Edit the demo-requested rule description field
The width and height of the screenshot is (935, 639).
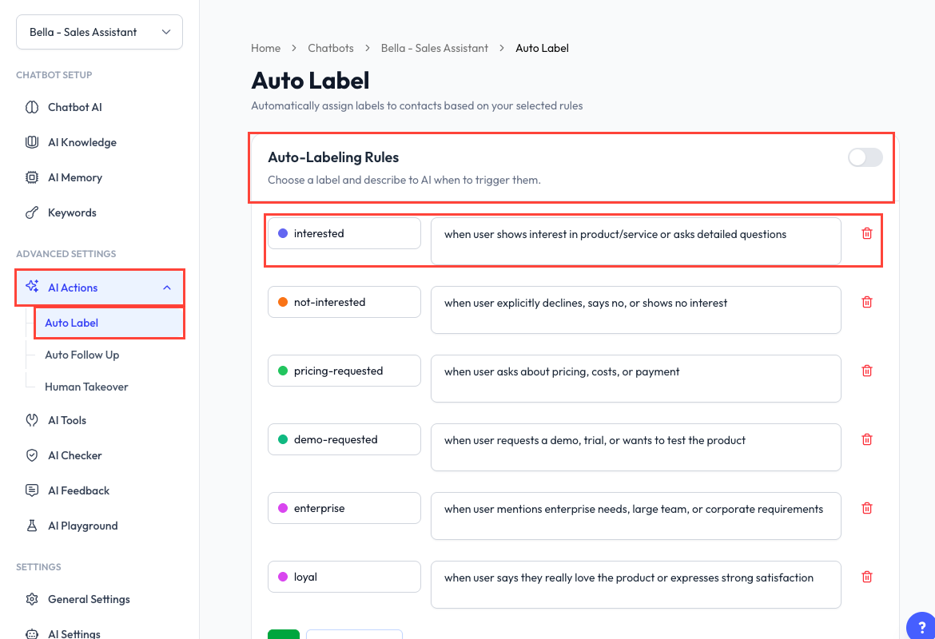click(635, 447)
